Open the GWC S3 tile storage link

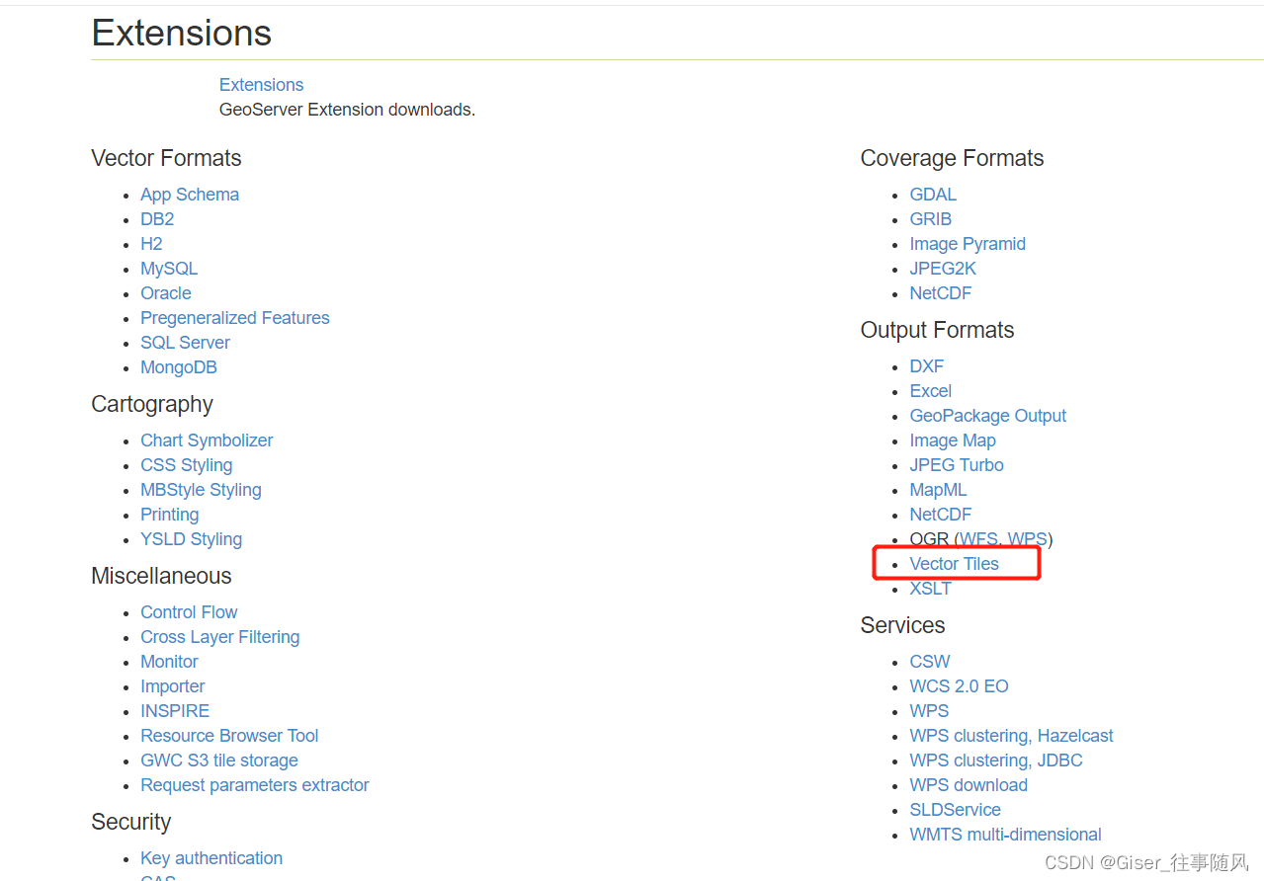(x=218, y=761)
